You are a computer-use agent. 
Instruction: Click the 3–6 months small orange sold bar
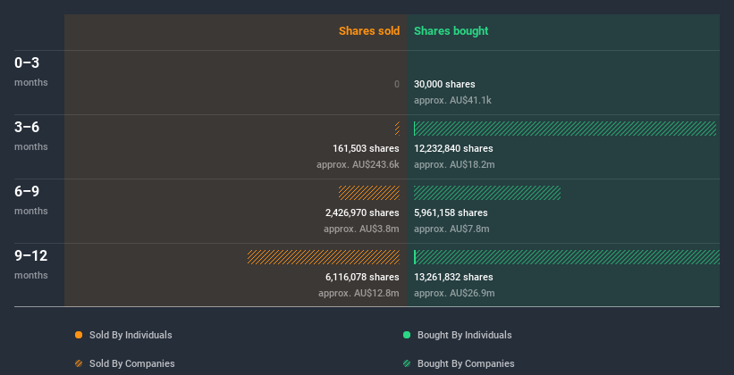[x=398, y=129]
